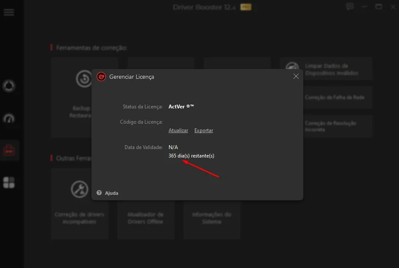Close the Gerenciar Licença dialog

[x=296, y=76]
